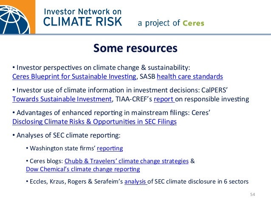Click TIAA-CREF's report link
Viewport: 271px width, 204px height.
163,99
